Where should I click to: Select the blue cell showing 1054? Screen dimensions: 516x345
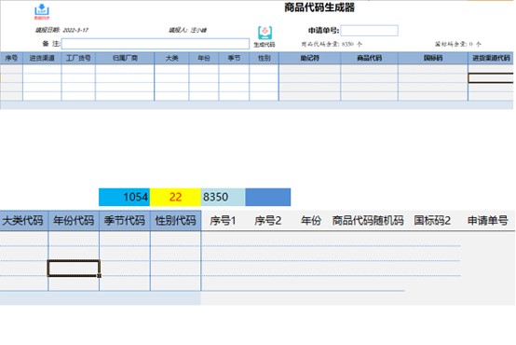124,197
